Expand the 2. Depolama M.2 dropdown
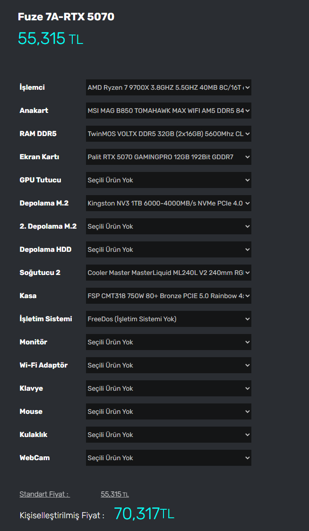The width and height of the screenshot is (309, 531). coord(168,226)
